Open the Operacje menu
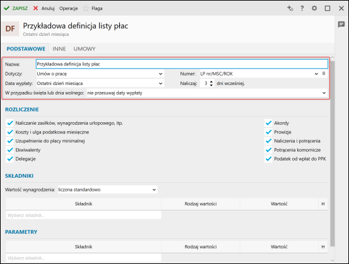This screenshot has width=349, height=264. click(x=69, y=8)
